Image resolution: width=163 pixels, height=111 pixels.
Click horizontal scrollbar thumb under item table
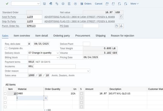(x=49, y=110)
